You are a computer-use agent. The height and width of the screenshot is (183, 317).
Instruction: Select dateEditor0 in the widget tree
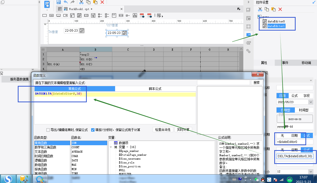[x=276, y=21]
